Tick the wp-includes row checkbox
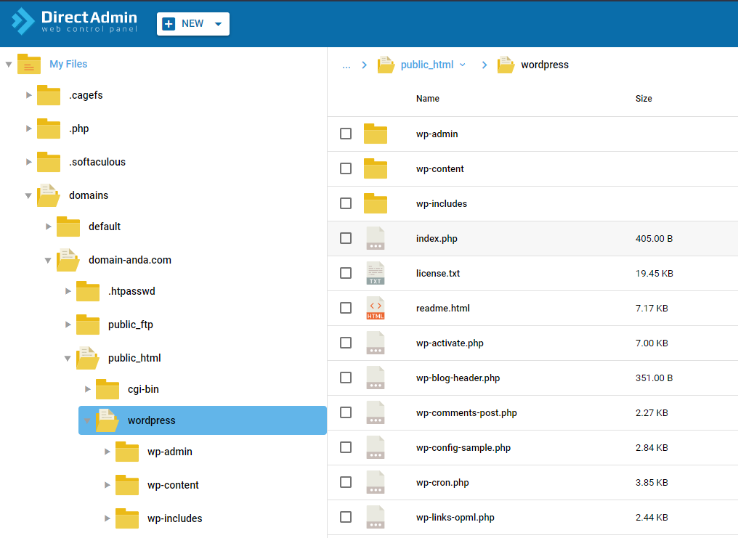 346,203
